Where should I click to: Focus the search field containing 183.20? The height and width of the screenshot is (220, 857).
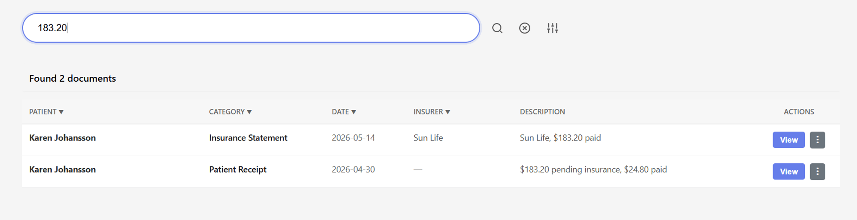251,28
